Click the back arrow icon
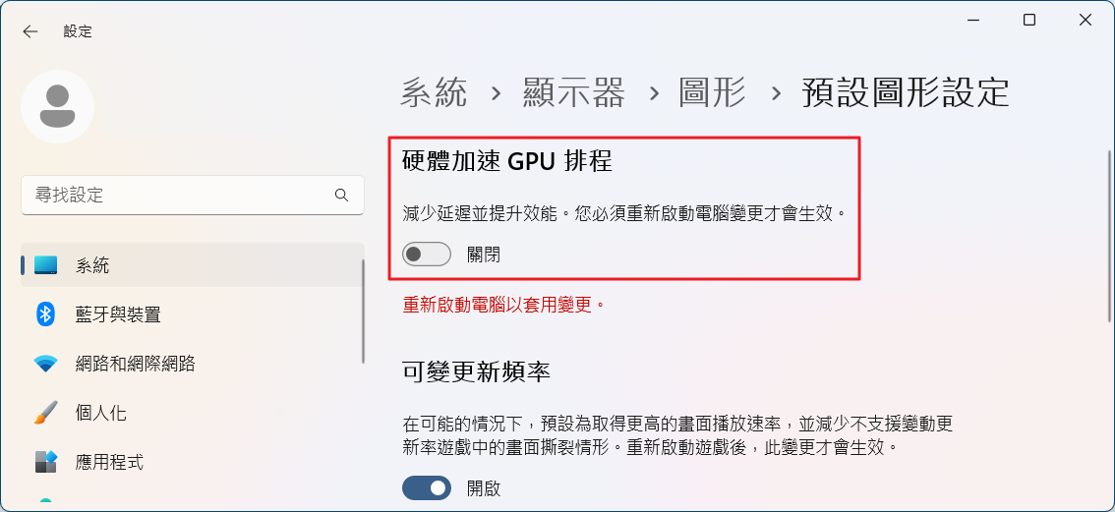This screenshot has width=1115, height=512. point(30,31)
